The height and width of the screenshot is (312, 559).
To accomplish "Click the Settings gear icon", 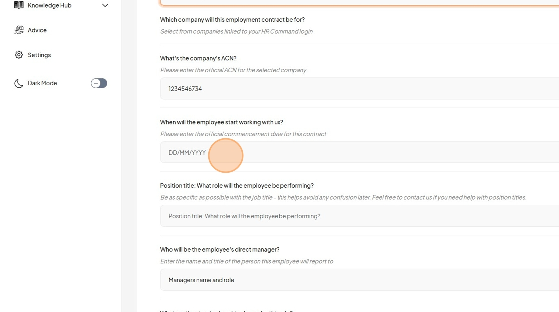I will click(x=19, y=55).
